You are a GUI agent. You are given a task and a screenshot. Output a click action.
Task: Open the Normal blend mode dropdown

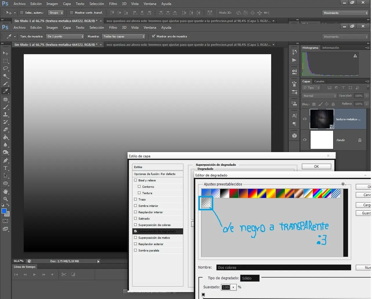click(319, 96)
